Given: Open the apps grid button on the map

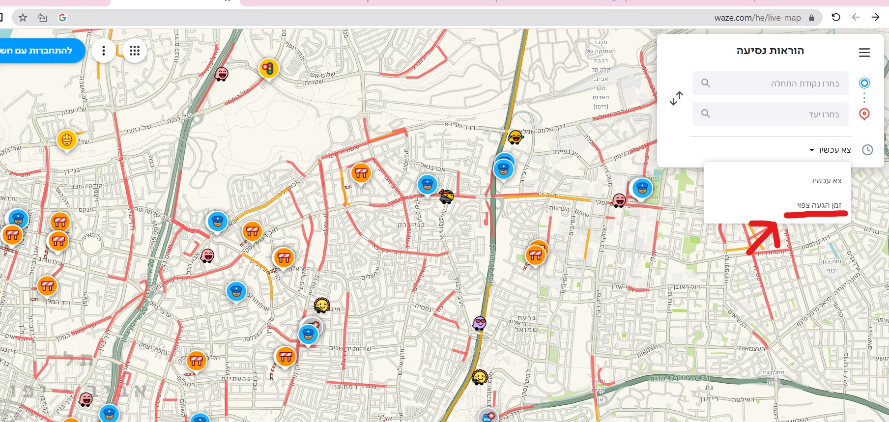Looking at the screenshot, I should pyautogui.click(x=135, y=51).
